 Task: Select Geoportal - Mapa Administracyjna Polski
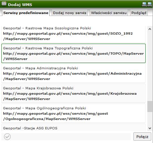click(x=73, y=73)
